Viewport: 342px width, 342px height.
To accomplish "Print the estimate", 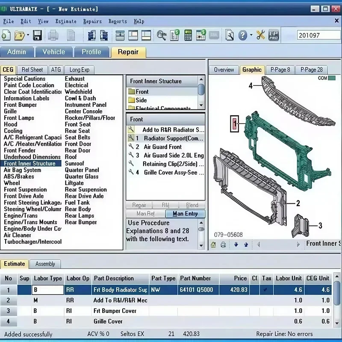I will (53, 35).
